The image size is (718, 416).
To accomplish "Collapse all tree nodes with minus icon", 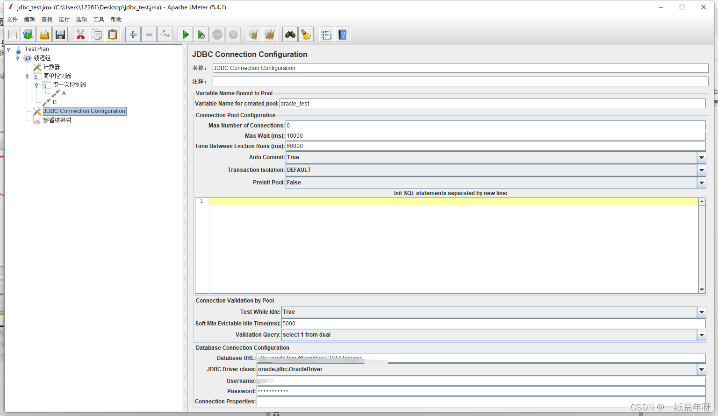I will coord(149,35).
